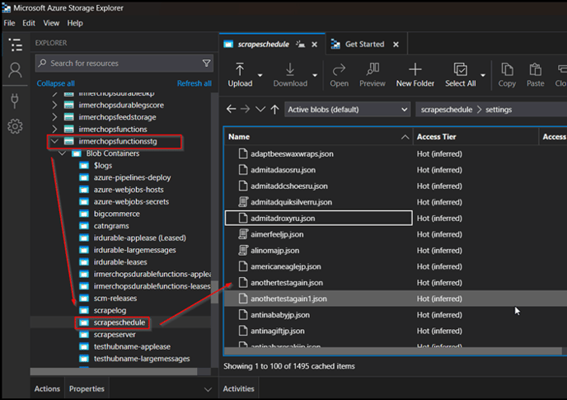Select the $logs blob container

(103, 166)
